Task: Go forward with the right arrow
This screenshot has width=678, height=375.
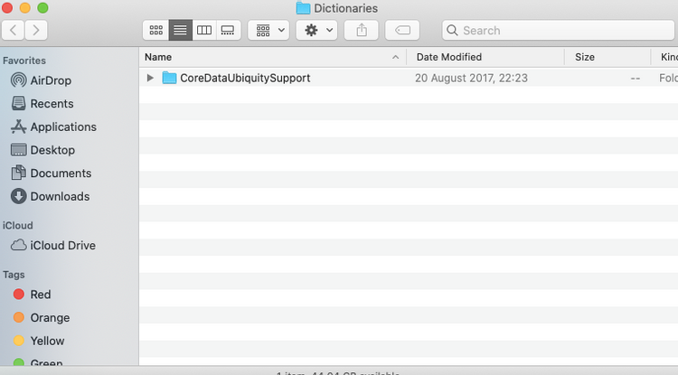Action: [36, 30]
